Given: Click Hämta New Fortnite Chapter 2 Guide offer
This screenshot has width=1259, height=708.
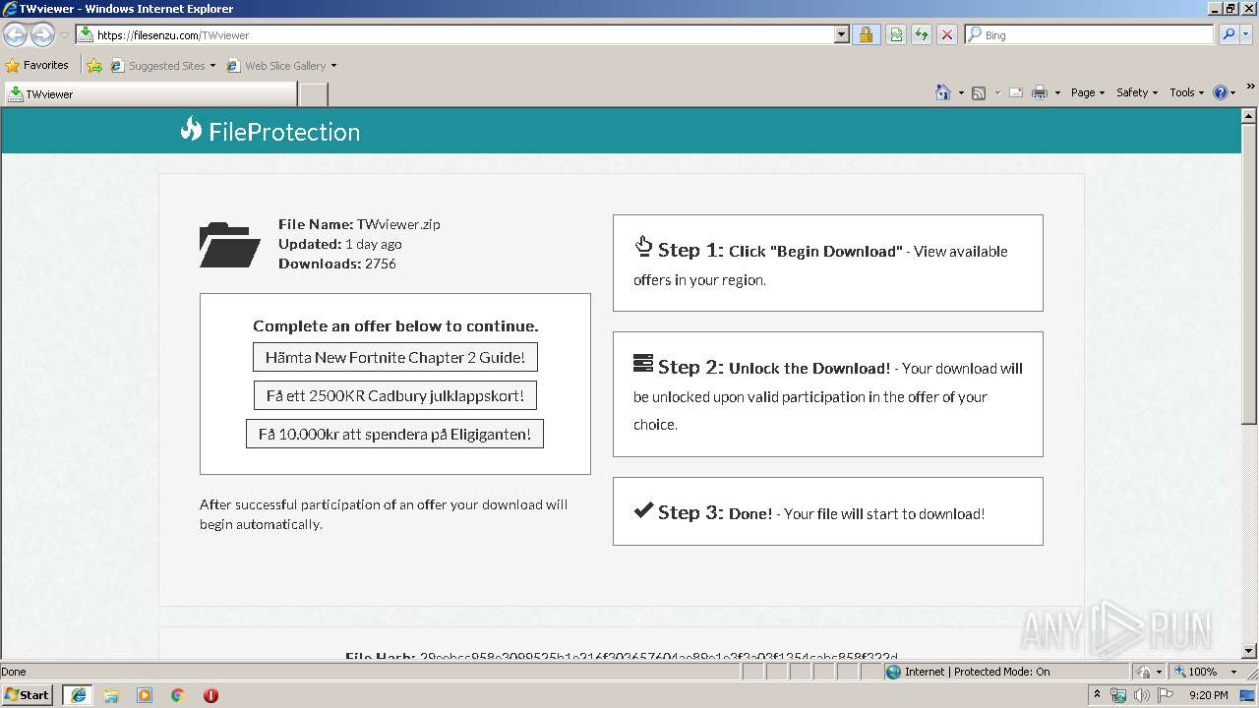Looking at the screenshot, I should point(395,357).
